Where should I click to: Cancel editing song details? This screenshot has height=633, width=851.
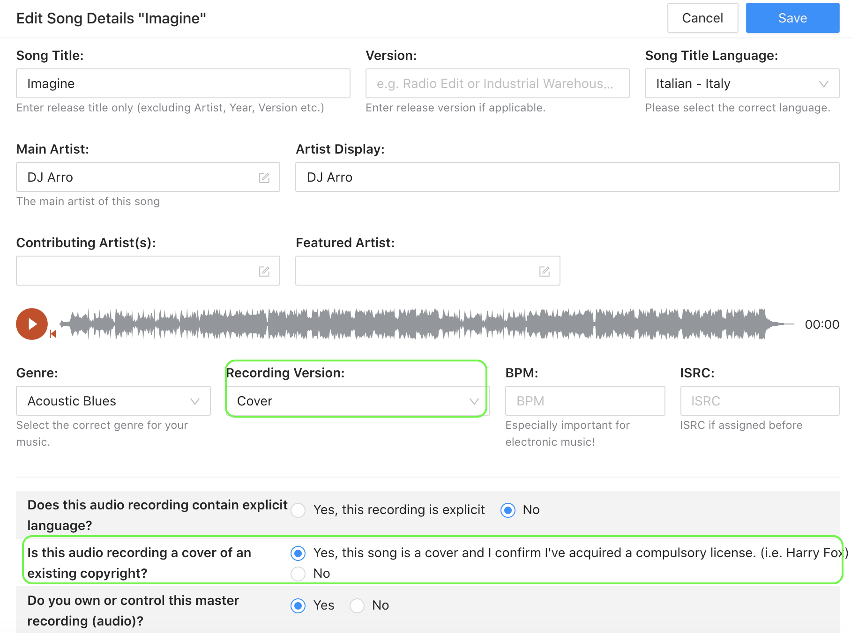click(702, 18)
